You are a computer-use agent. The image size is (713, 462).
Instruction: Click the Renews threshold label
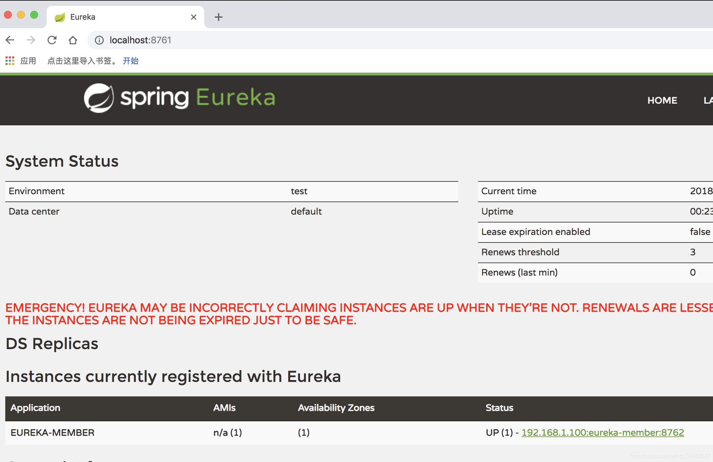(x=520, y=252)
